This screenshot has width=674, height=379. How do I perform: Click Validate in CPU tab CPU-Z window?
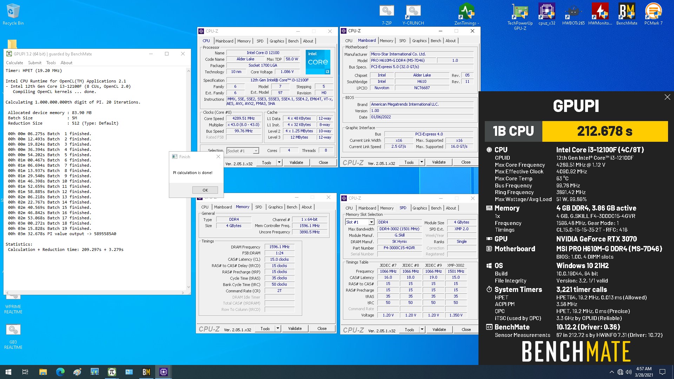click(296, 162)
